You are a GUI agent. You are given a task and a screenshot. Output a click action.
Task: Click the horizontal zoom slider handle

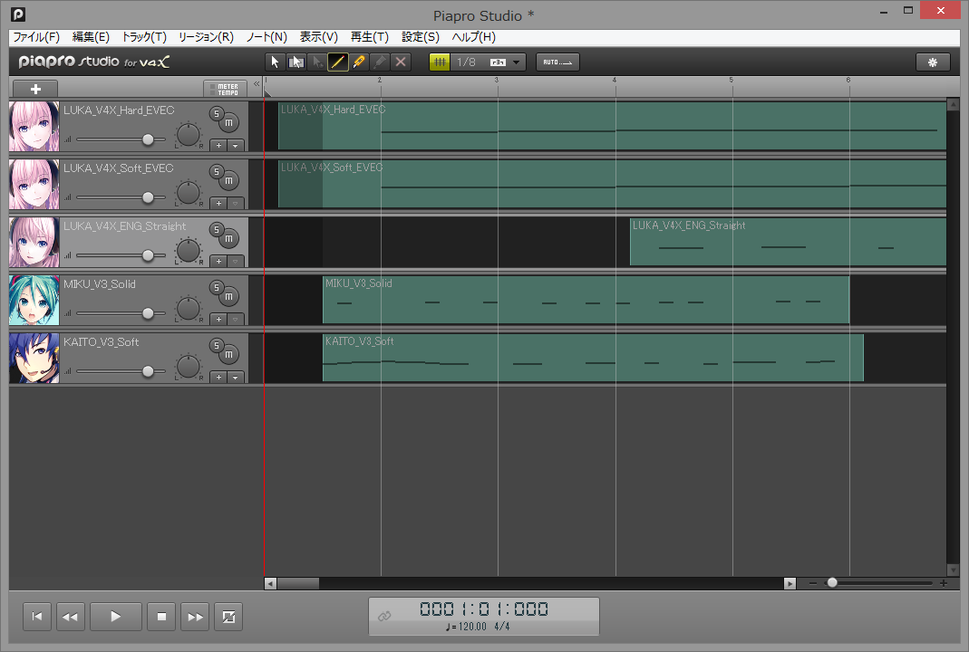click(832, 583)
